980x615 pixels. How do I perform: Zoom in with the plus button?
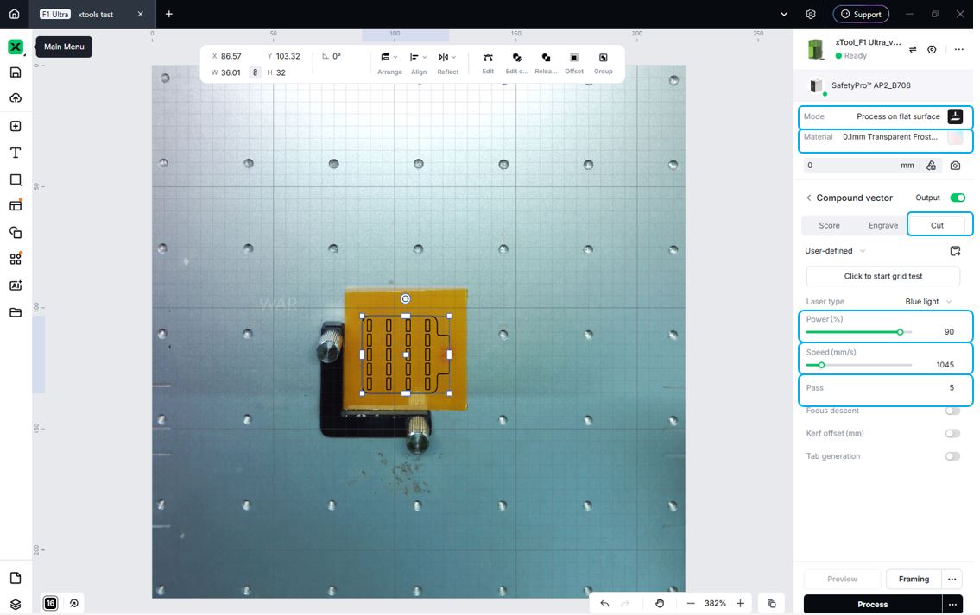point(741,603)
